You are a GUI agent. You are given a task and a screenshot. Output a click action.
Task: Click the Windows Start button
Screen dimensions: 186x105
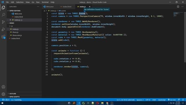(x=2, y=103)
